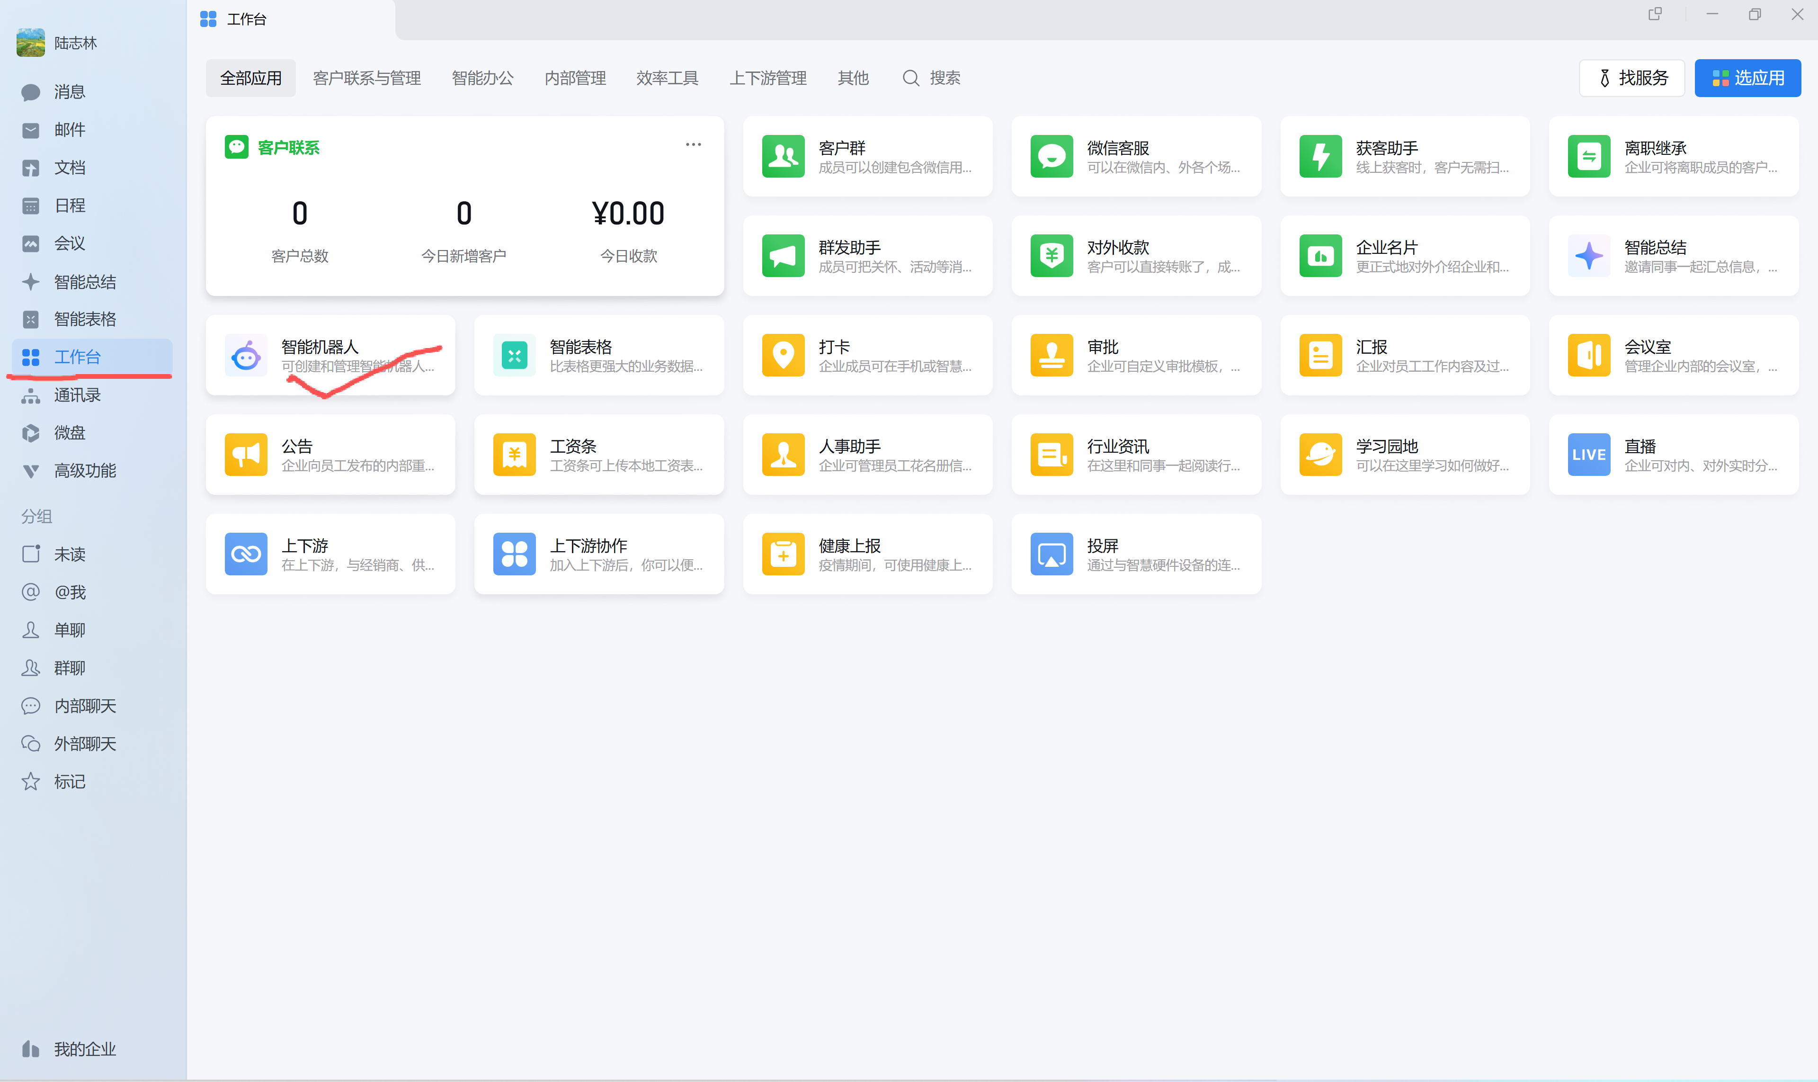Open the 学习园地 app icon

(1320, 455)
